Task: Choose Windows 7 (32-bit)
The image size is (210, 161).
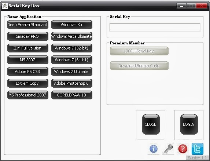Action: click(72, 48)
